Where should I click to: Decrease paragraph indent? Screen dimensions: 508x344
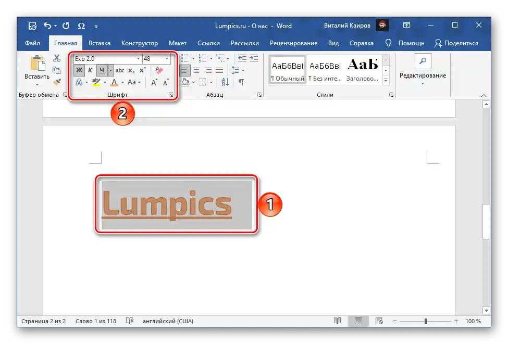pos(242,58)
